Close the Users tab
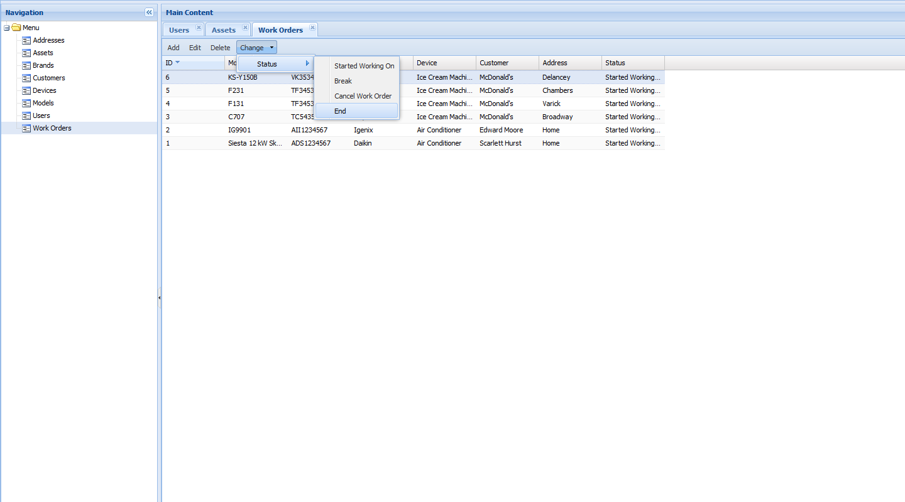Screen dimensions: 905x502 point(199,28)
